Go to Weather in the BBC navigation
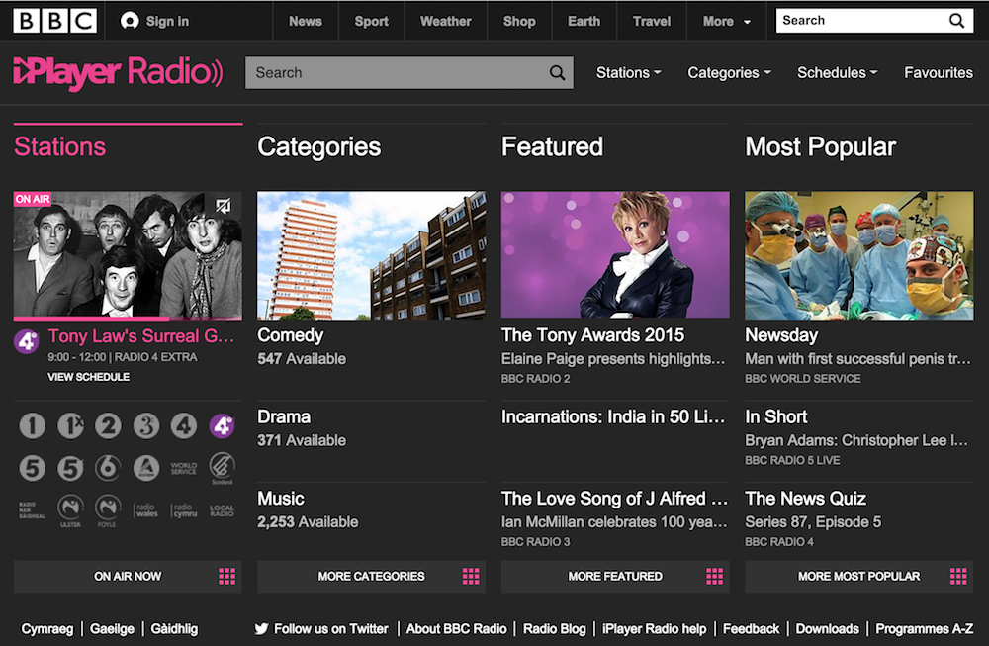This screenshot has height=646, width=989. click(x=445, y=21)
